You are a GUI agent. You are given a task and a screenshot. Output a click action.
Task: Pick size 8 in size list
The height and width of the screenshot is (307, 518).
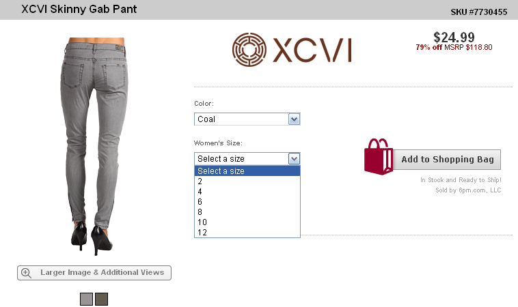tap(247, 211)
